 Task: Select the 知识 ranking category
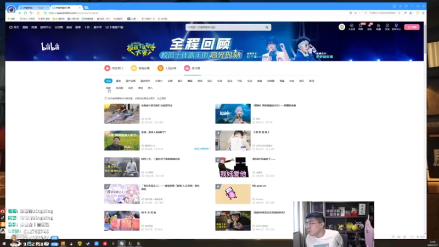coord(210,81)
